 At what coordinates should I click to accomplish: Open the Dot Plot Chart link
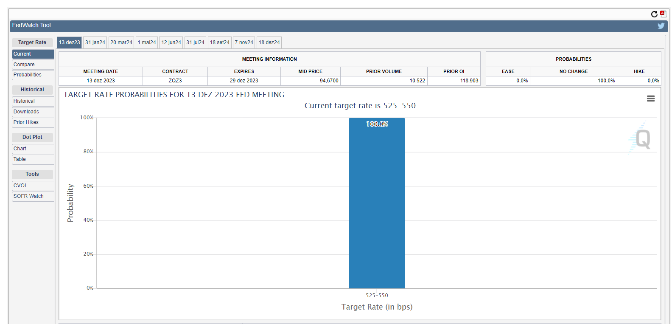coord(33,149)
